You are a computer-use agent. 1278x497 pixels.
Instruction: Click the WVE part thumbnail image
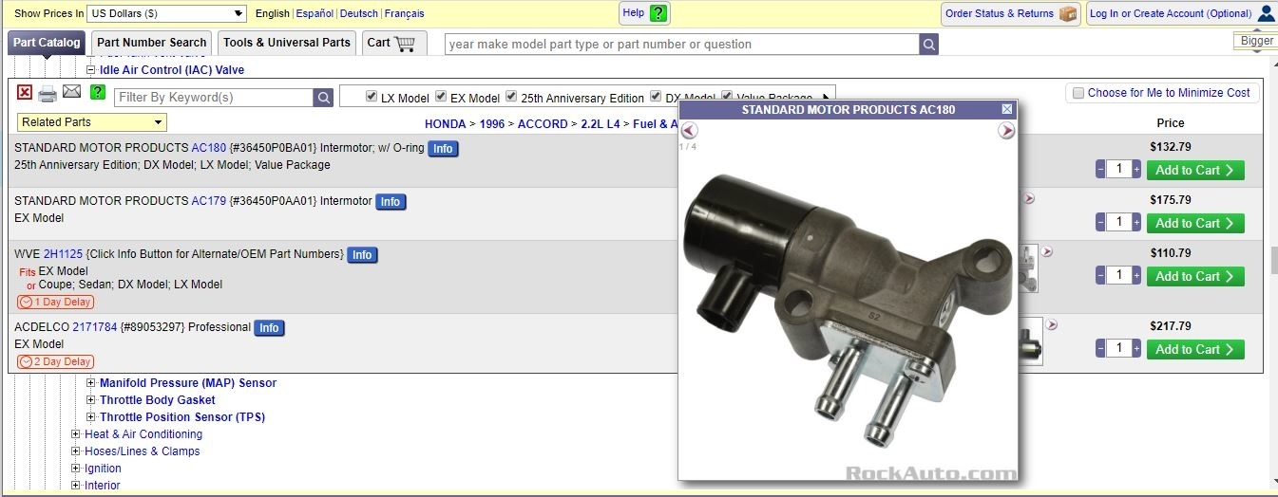1028,268
